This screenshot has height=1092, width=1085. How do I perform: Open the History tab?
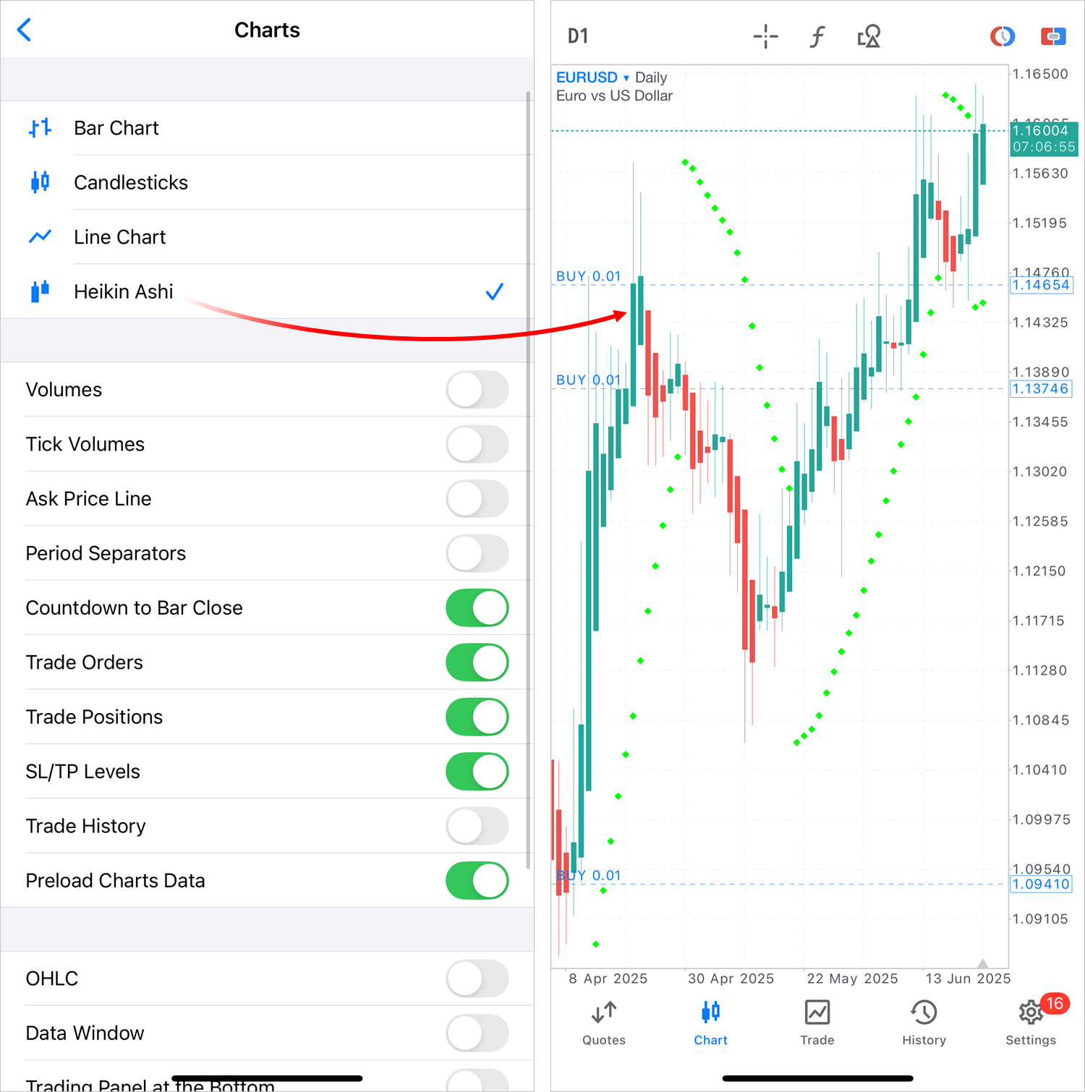pos(924,1021)
